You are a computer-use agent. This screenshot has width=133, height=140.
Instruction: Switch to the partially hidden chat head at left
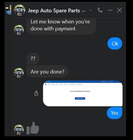click(8, 10)
